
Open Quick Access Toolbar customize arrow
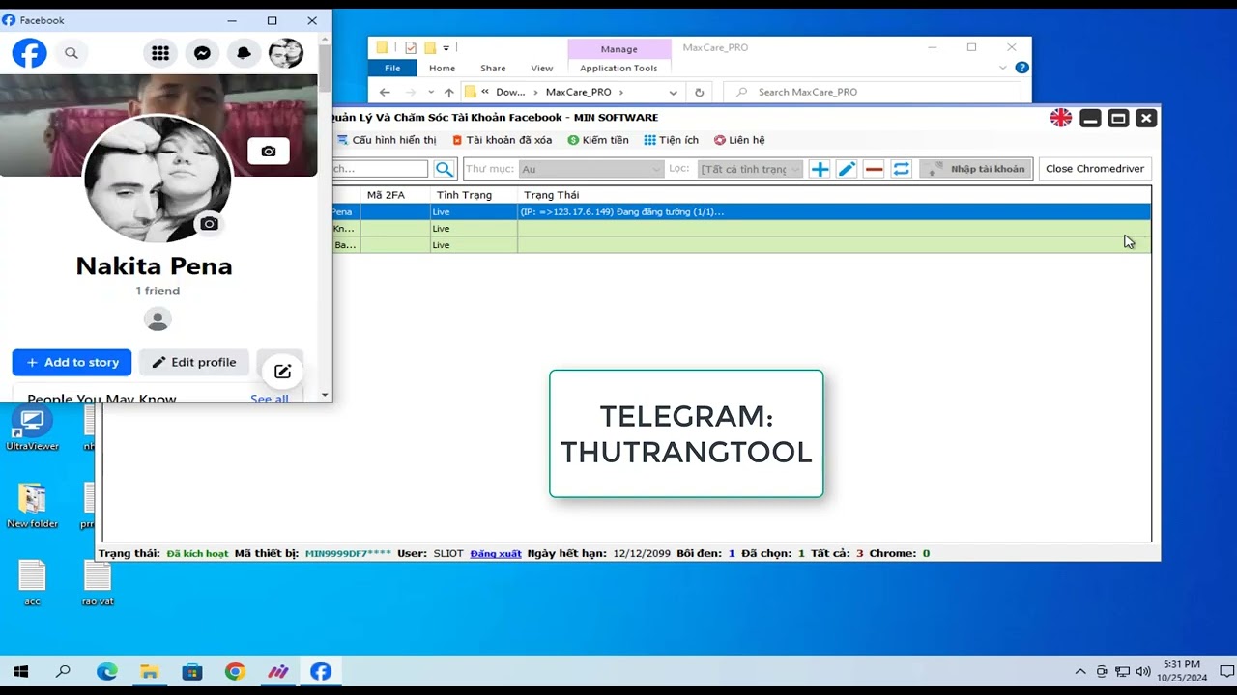click(x=446, y=47)
